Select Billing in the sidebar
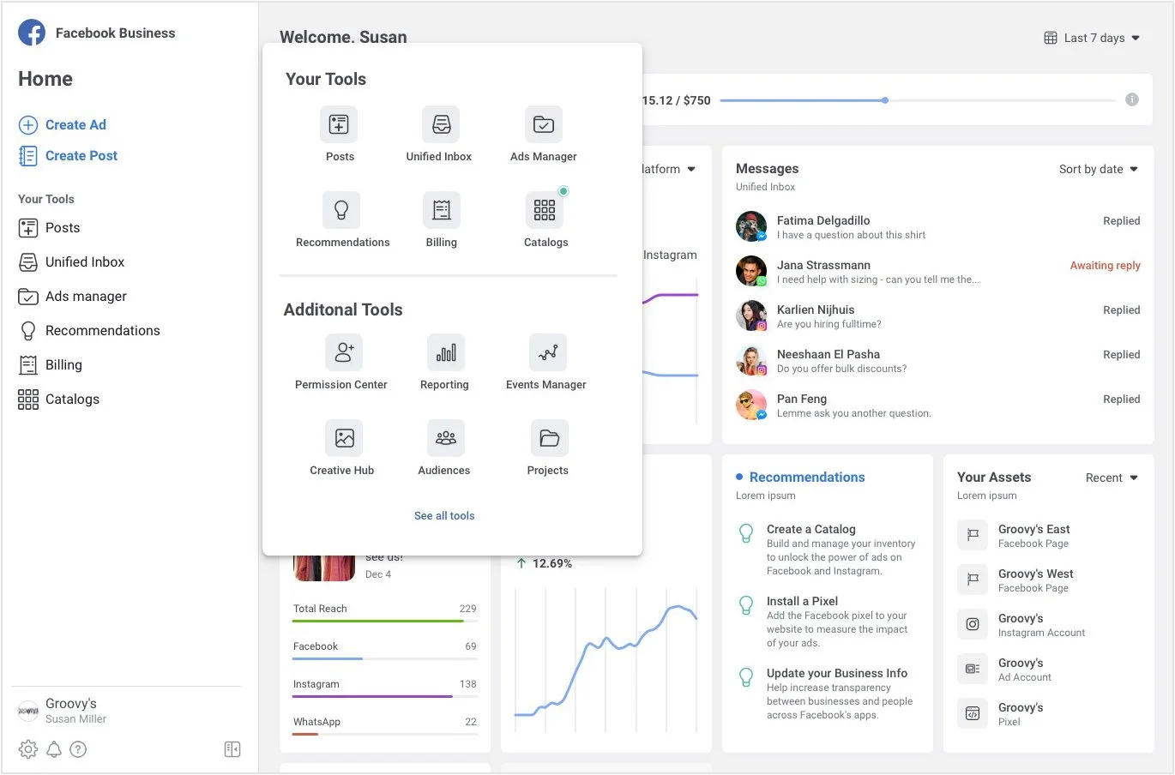The image size is (1175, 775). [x=51, y=365]
